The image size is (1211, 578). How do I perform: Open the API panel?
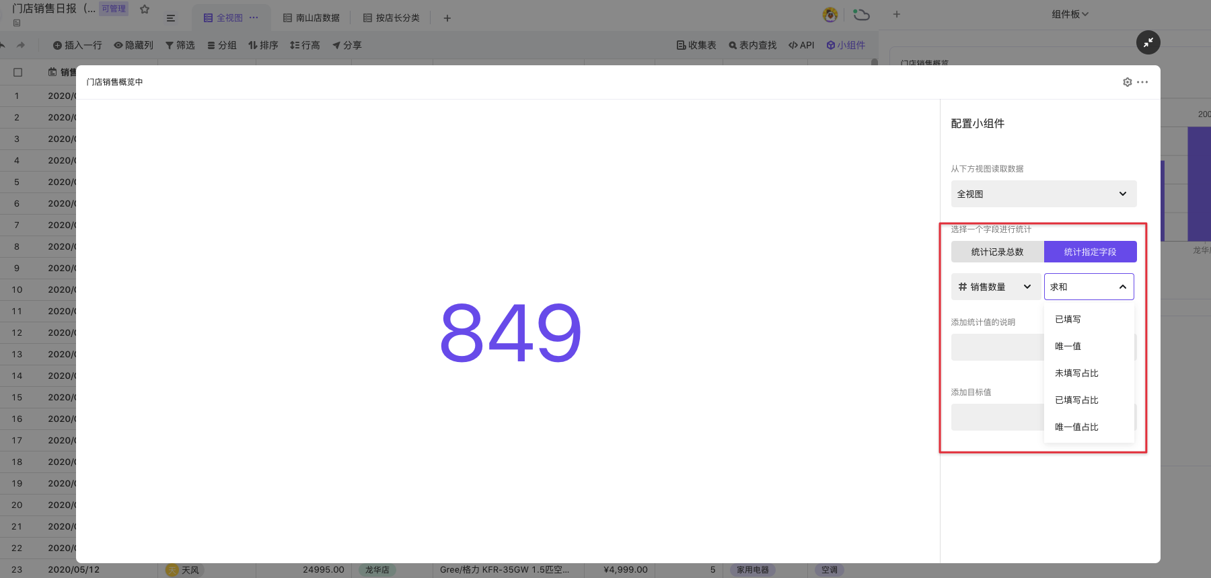tap(801, 45)
